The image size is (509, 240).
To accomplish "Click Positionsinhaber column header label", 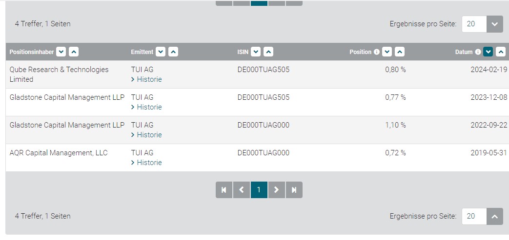I will point(32,52).
